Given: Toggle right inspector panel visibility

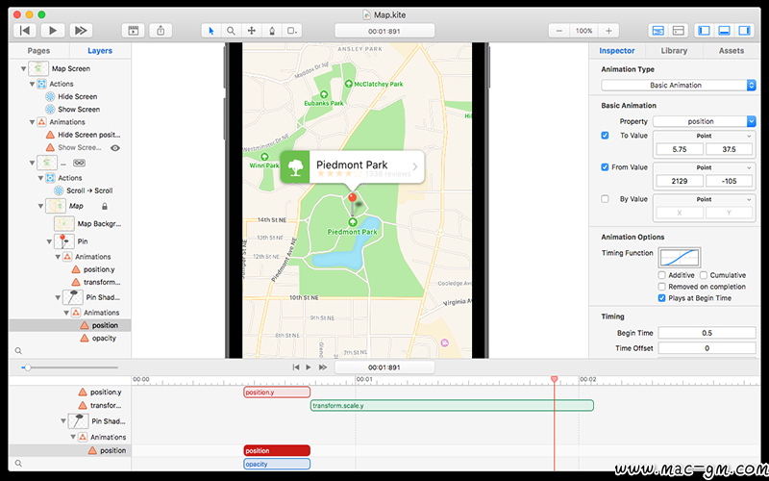Looking at the screenshot, I should 744,31.
